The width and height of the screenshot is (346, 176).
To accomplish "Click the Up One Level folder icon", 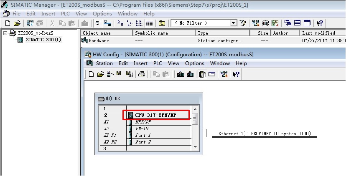I will click(x=162, y=23).
